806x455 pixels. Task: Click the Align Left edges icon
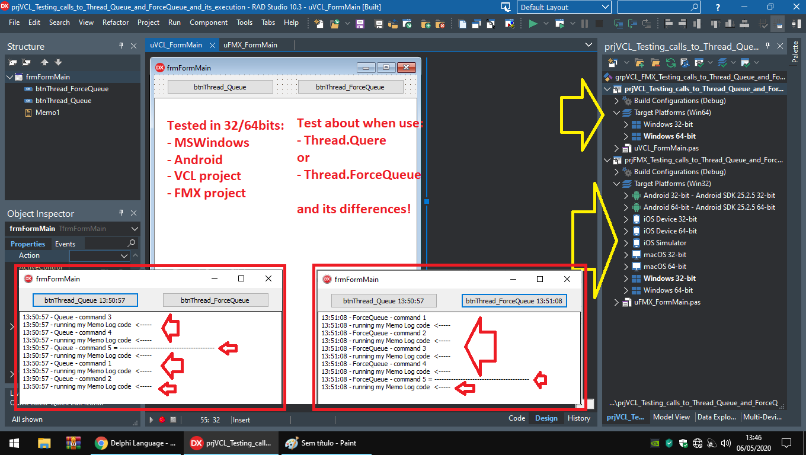point(669,24)
